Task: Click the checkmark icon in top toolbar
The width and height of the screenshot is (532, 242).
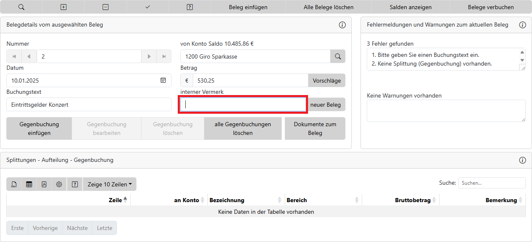Action: tap(148, 7)
